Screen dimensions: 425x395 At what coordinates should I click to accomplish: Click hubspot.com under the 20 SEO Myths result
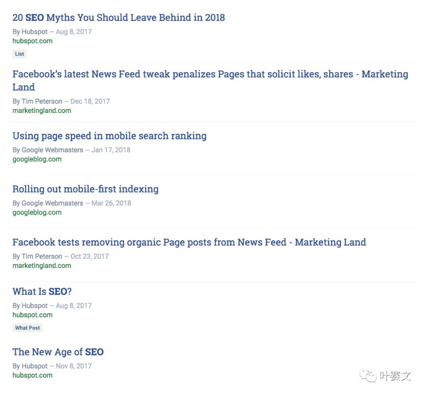pyautogui.click(x=33, y=41)
